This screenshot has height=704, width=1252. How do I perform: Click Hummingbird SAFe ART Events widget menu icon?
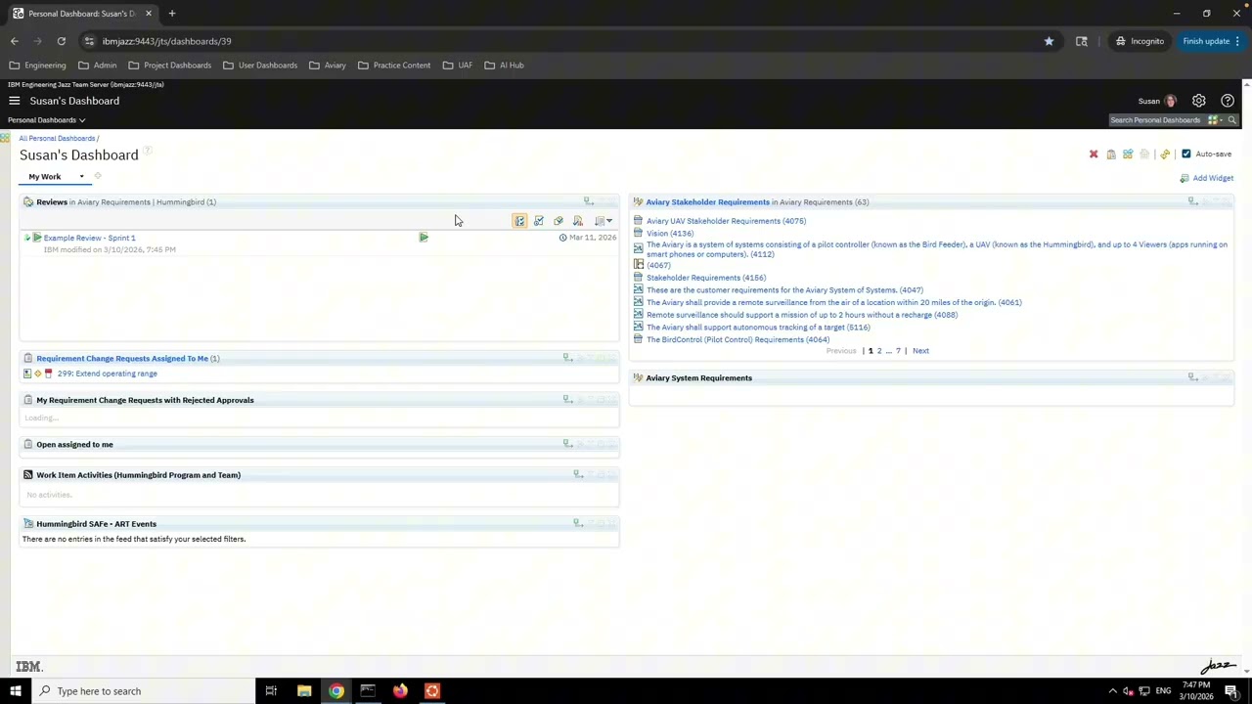[578, 523]
